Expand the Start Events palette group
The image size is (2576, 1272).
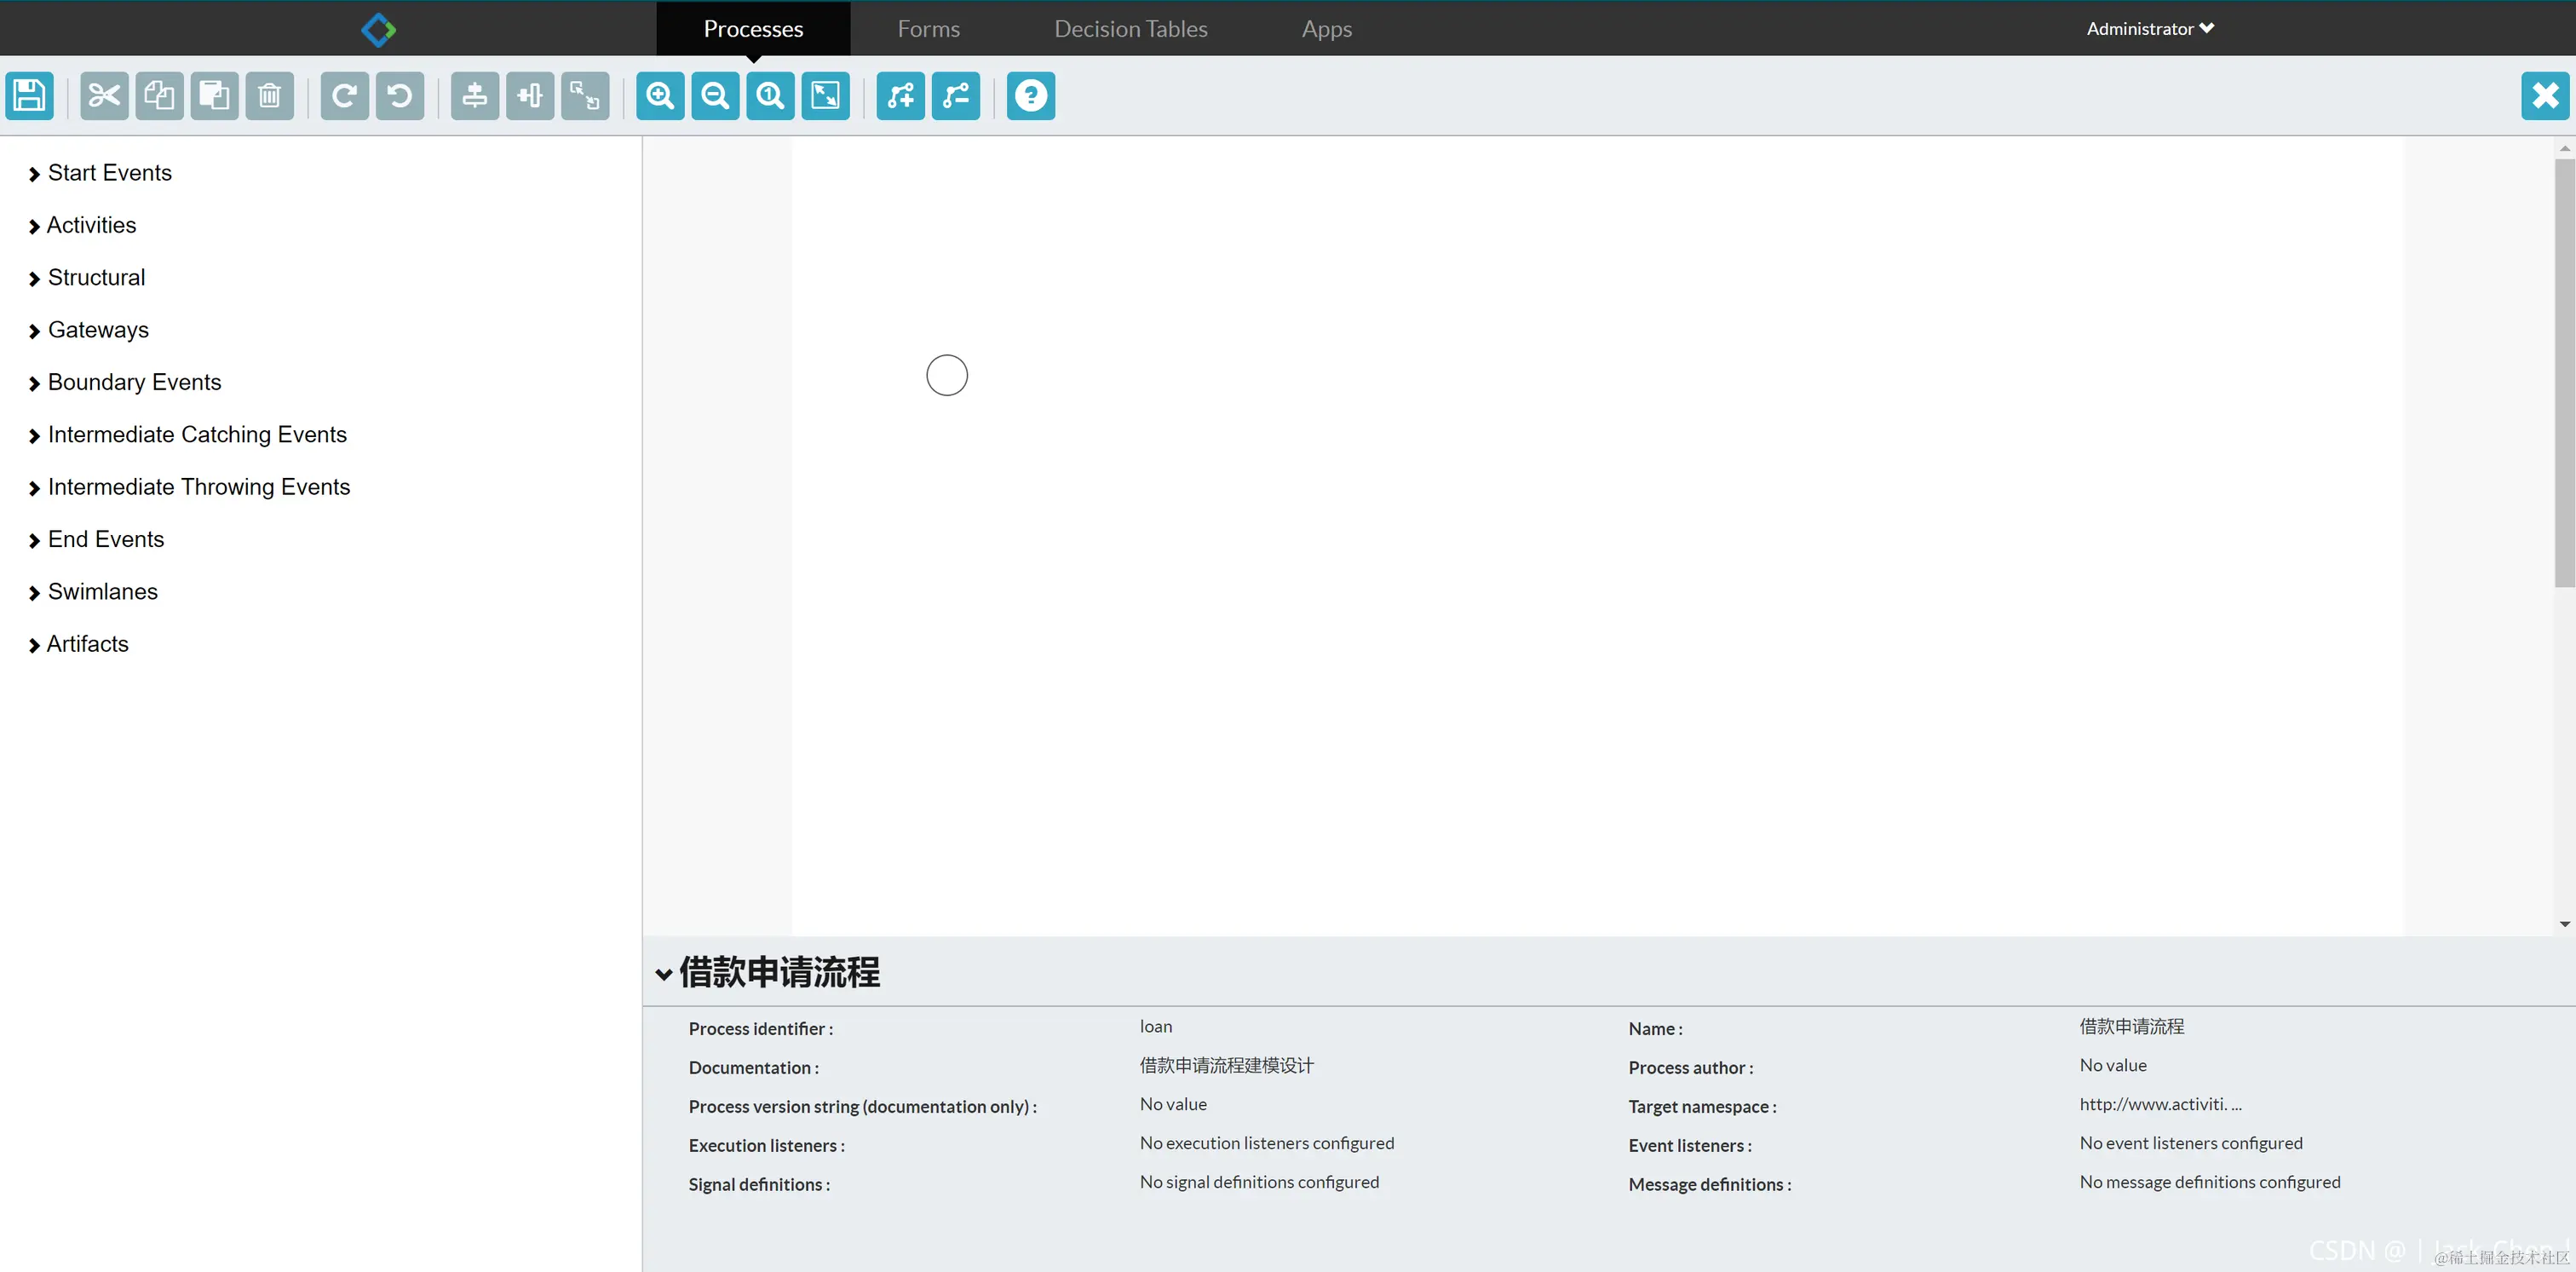pyautogui.click(x=109, y=173)
